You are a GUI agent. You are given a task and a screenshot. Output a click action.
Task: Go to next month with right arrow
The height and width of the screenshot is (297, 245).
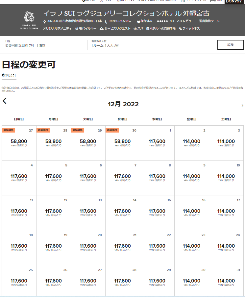[242, 106]
